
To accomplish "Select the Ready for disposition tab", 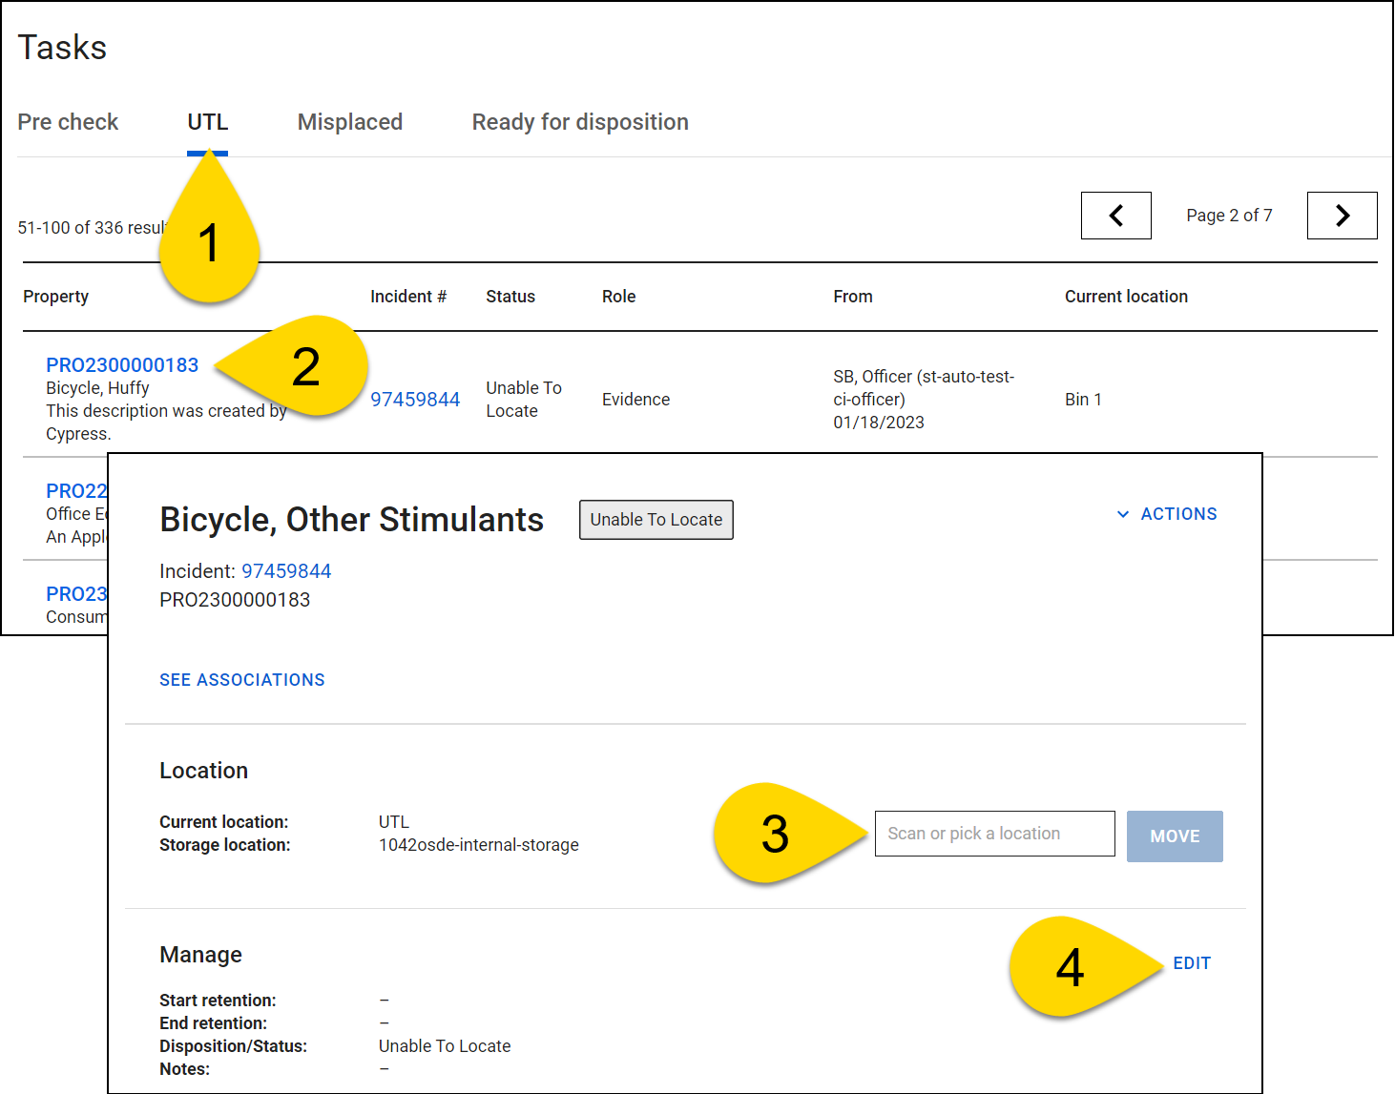I will tap(579, 122).
